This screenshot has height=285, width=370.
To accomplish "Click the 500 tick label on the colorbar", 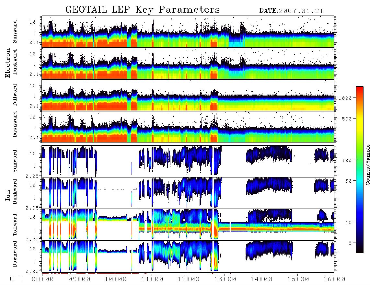I will pyautogui.click(x=347, y=119).
